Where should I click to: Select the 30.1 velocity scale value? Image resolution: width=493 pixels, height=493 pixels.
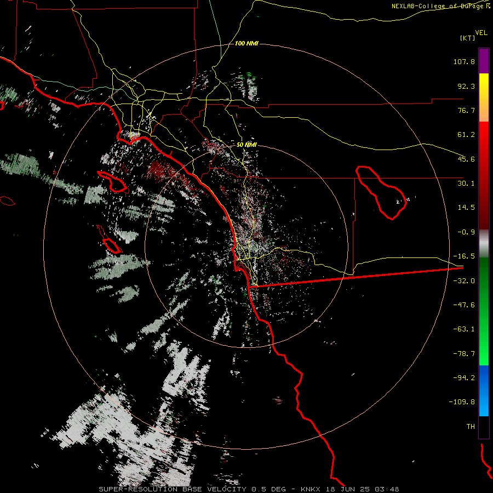[x=466, y=184]
